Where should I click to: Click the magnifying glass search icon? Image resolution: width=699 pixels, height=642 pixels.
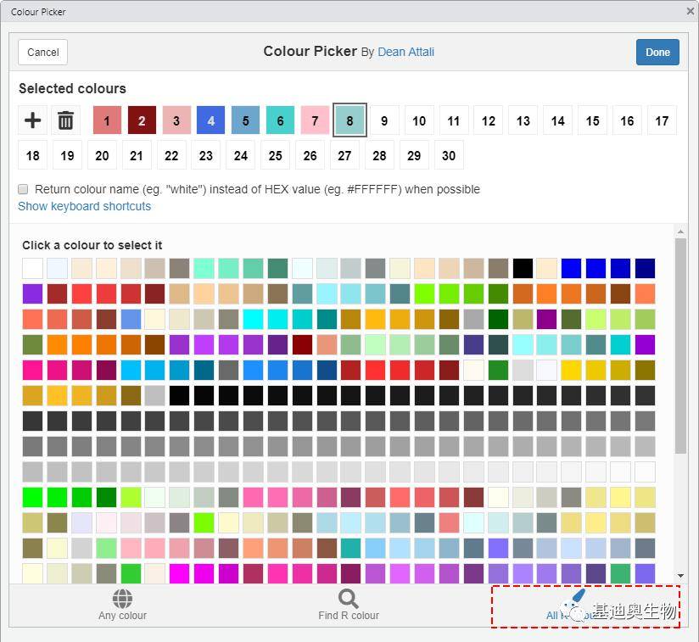(348, 599)
